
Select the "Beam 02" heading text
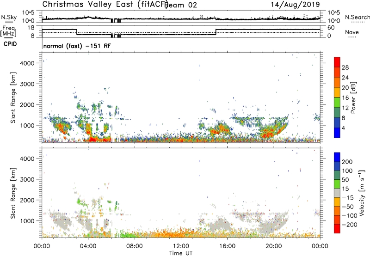pyautogui.click(x=181, y=5)
